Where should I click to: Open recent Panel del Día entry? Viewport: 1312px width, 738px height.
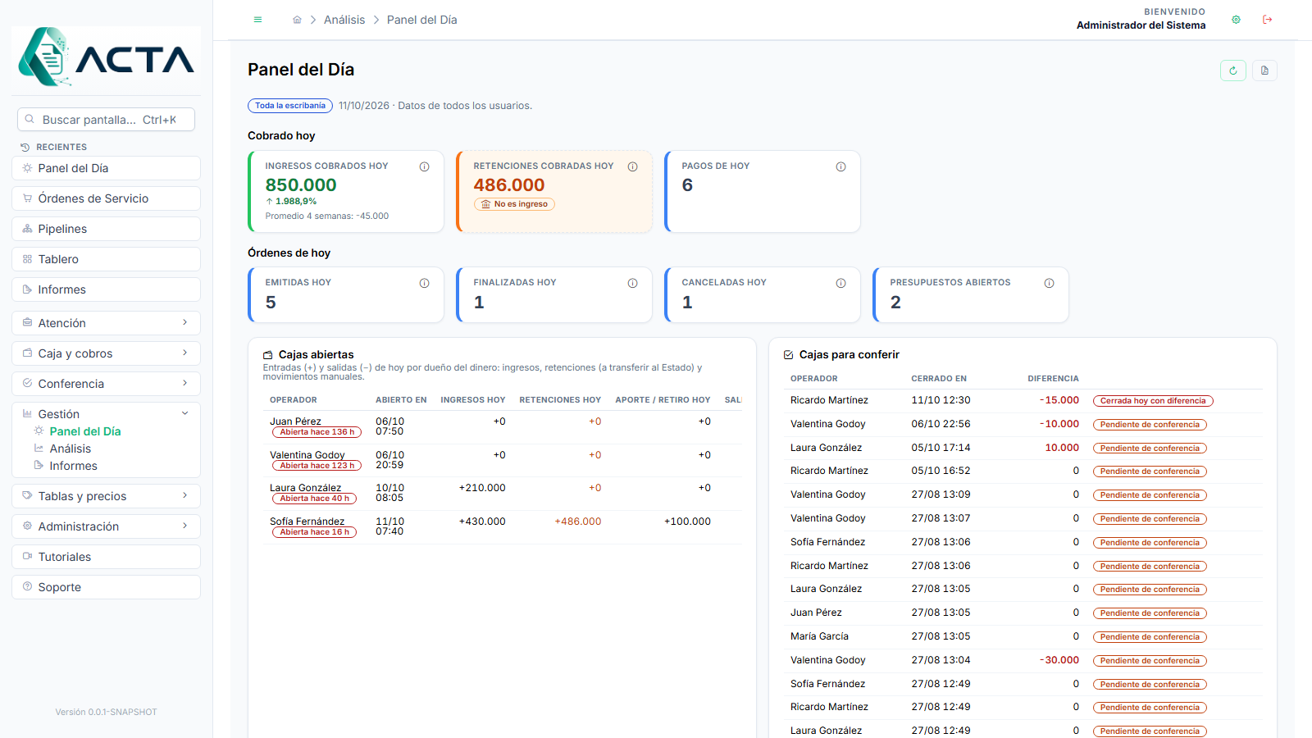pos(107,168)
